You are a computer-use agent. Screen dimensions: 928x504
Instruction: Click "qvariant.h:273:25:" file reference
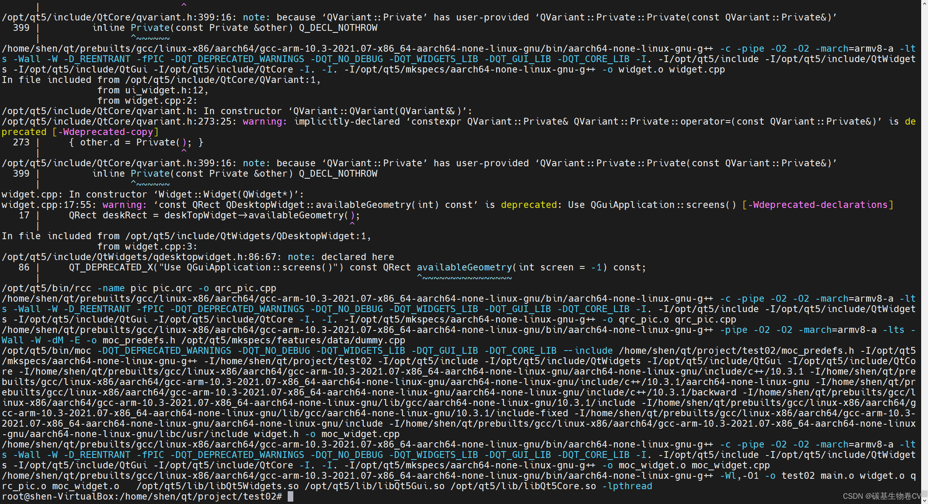tap(187, 121)
